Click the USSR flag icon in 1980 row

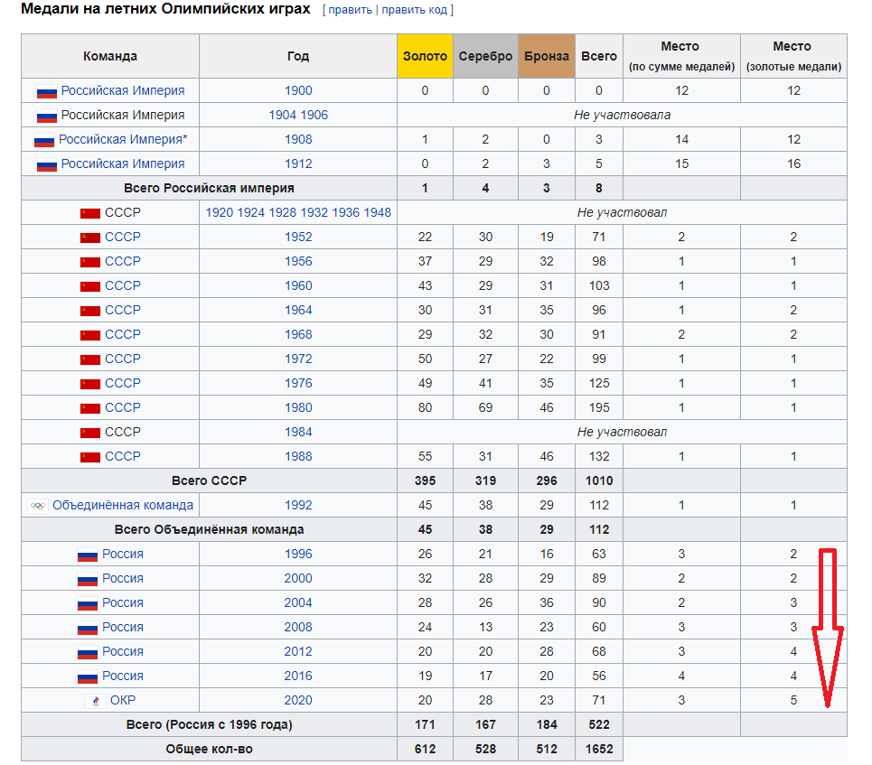90,408
